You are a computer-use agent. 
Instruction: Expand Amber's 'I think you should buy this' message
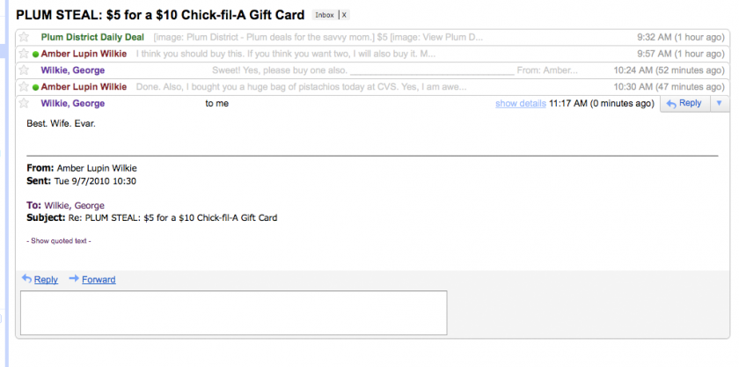(372, 54)
